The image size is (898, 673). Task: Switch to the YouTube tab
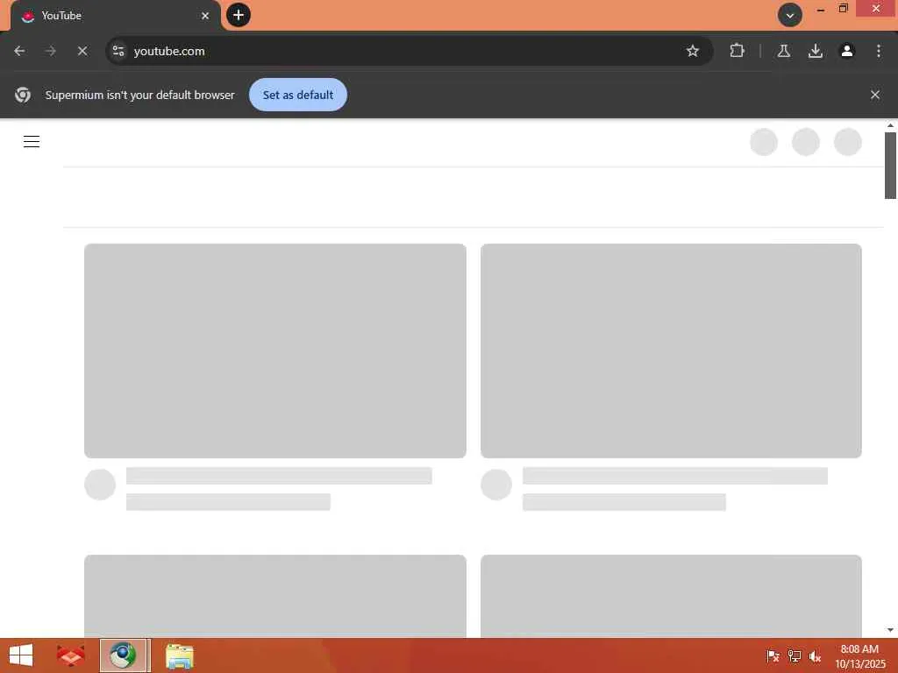click(x=116, y=16)
